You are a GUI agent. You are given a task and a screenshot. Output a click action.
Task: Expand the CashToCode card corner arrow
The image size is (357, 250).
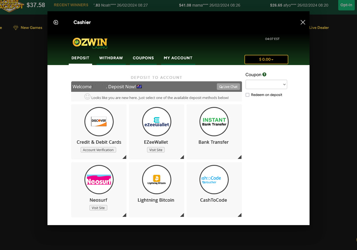[240, 215]
